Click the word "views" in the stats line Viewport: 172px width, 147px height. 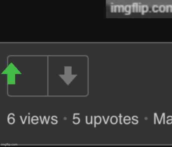tap(39, 119)
